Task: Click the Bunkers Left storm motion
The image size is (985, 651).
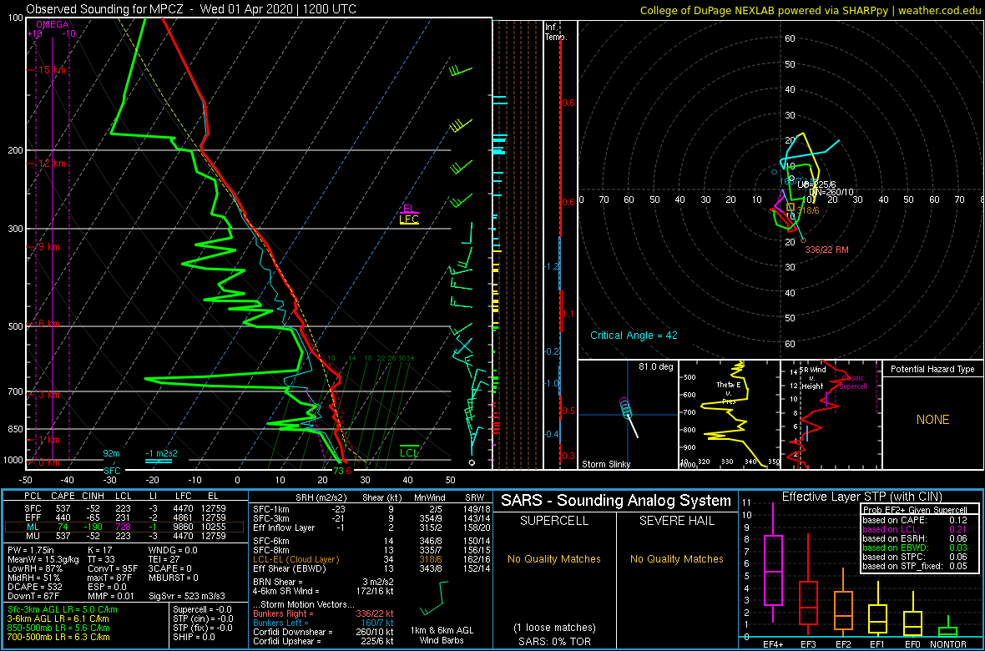Action: 322,623
